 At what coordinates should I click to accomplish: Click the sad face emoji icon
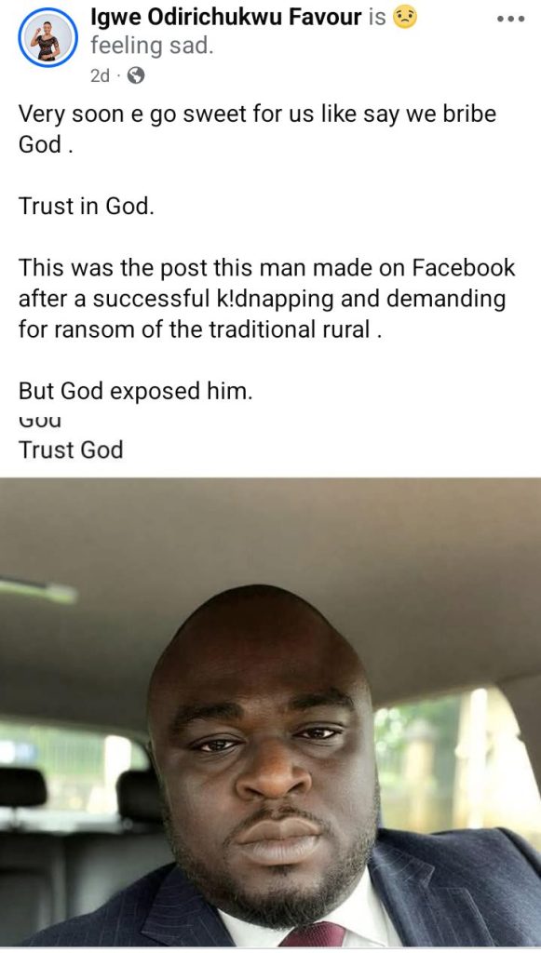(x=405, y=18)
